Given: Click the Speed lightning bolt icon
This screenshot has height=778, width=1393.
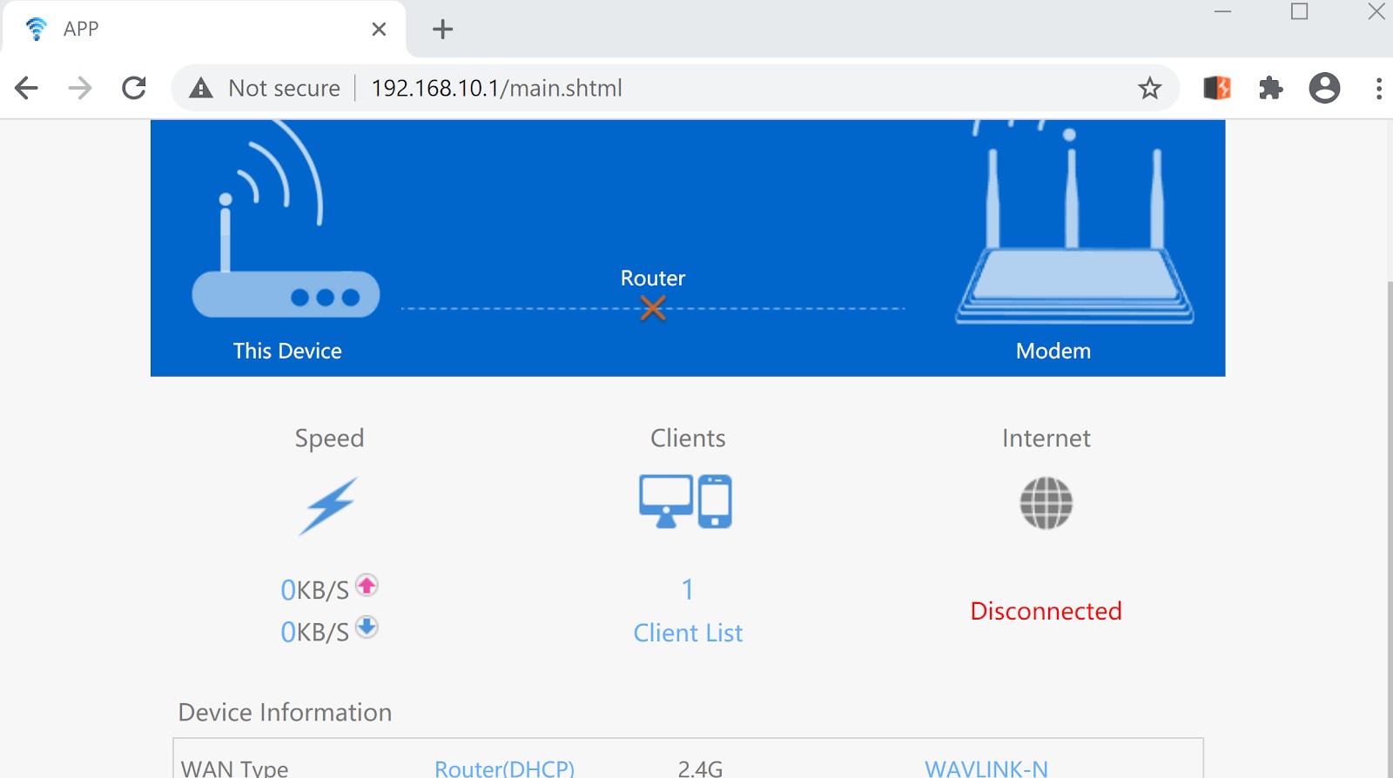Looking at the screenshot, I should [328, 505].
